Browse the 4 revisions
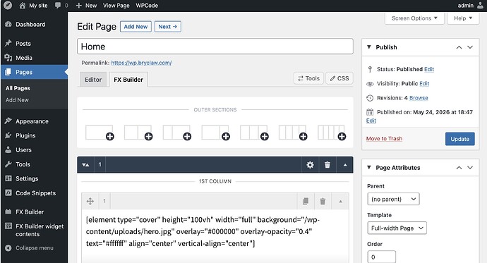Image resolution: width=487 pixels, height=263 pixels. coord(419,98)
